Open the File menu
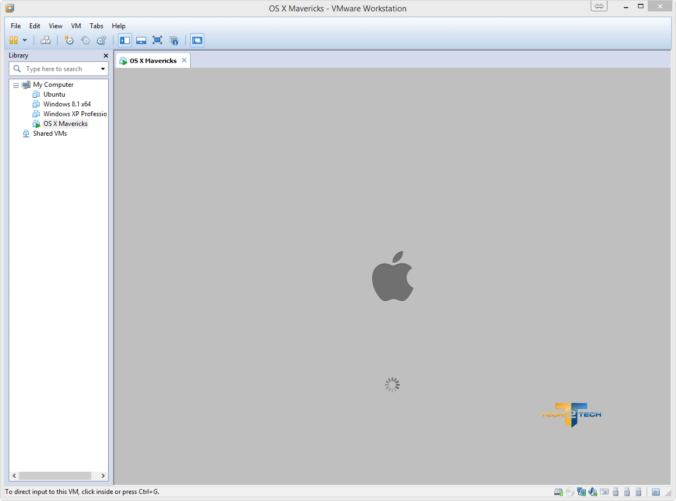The width and height of the screenshot is (676, 501). [x=16, y=26]
